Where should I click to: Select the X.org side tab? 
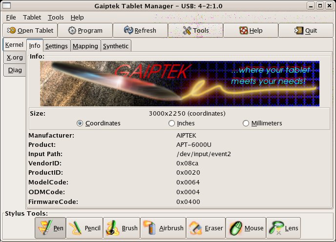point(15,58)
